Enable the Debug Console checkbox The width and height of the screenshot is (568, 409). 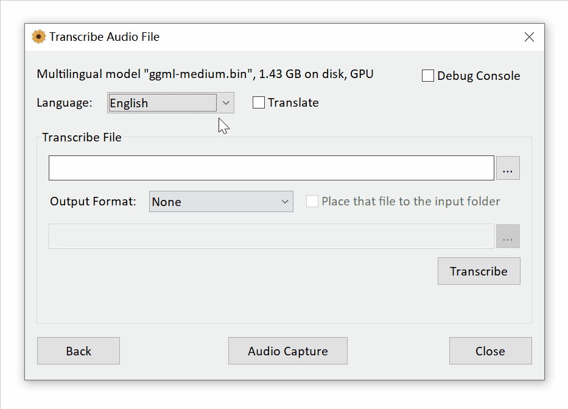(428, 76)
